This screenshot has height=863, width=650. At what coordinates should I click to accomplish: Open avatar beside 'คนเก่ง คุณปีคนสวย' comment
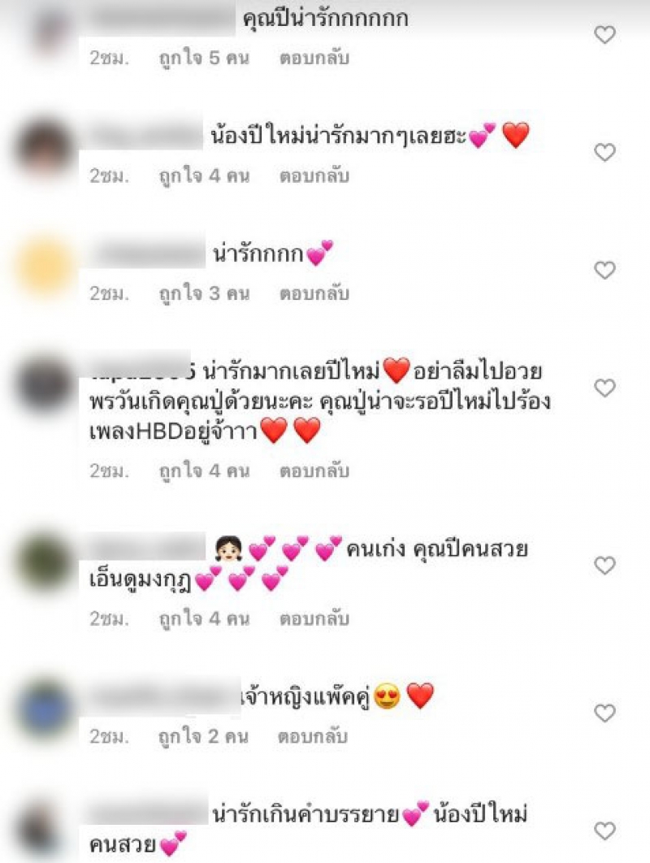(x=45, y=562)
